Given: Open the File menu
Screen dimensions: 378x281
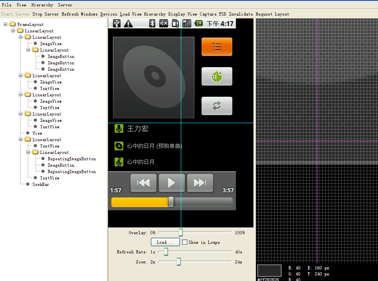Looking at the screenshot, I should click(6, 5).
